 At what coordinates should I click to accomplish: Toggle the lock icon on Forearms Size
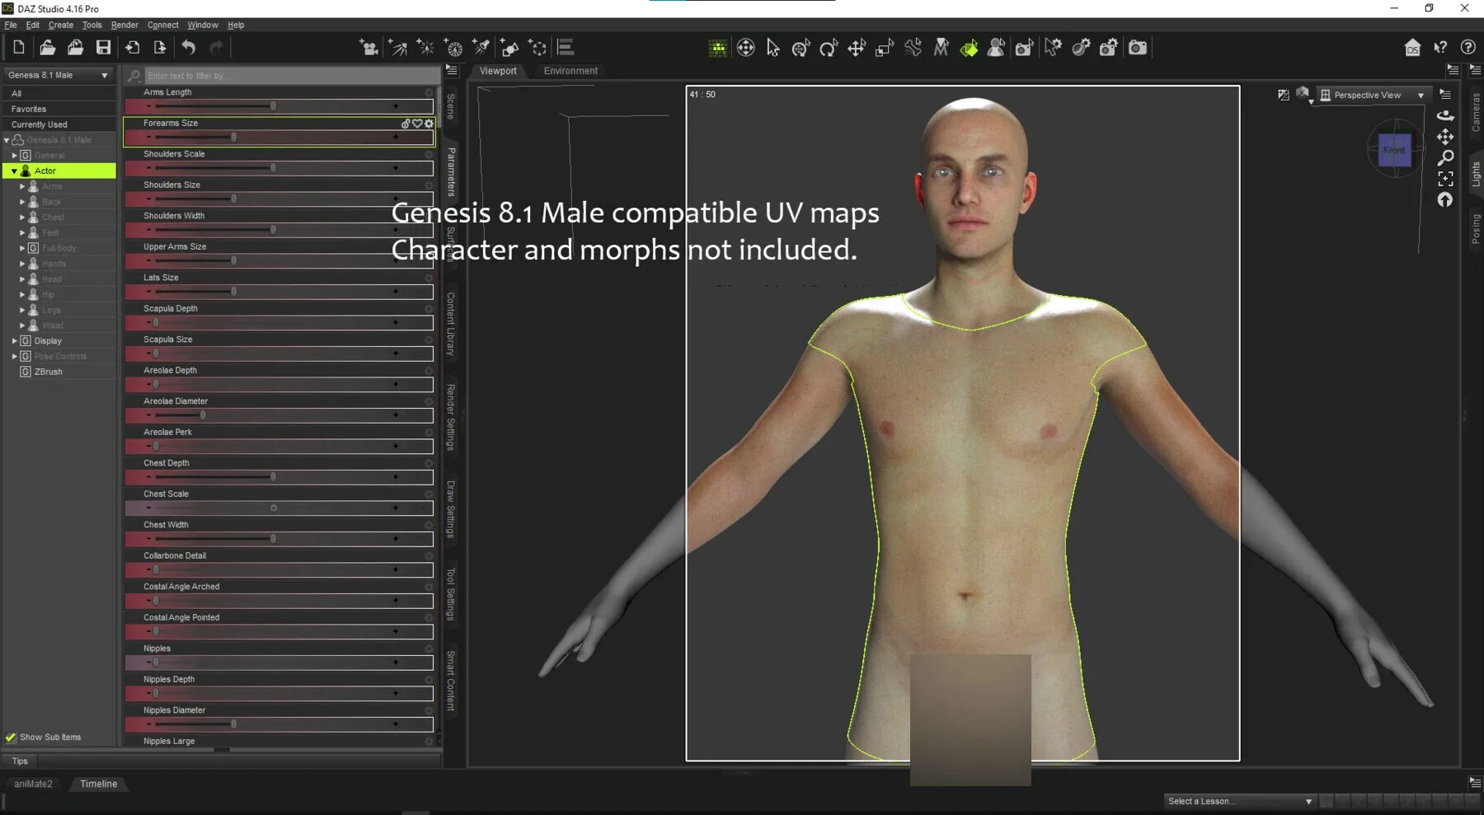406,124
